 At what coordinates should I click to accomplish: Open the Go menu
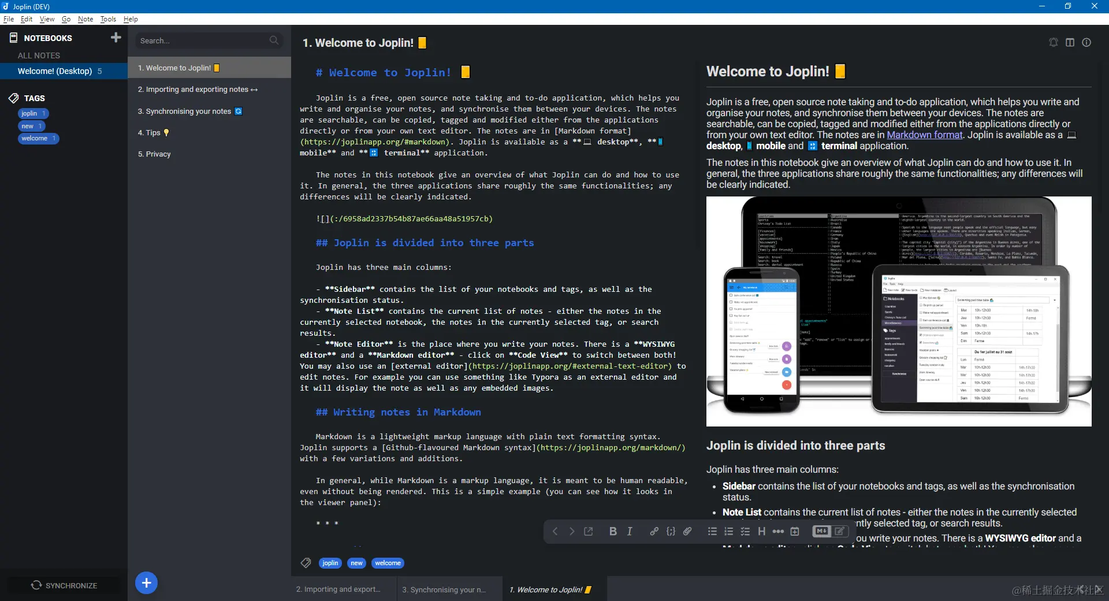pyautogui.click(x=66, y=19)
